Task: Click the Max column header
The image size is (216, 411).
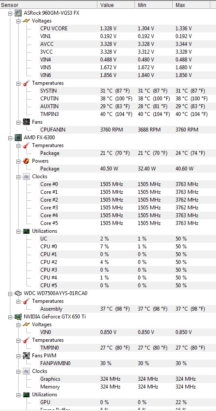Action: [191, 5]
